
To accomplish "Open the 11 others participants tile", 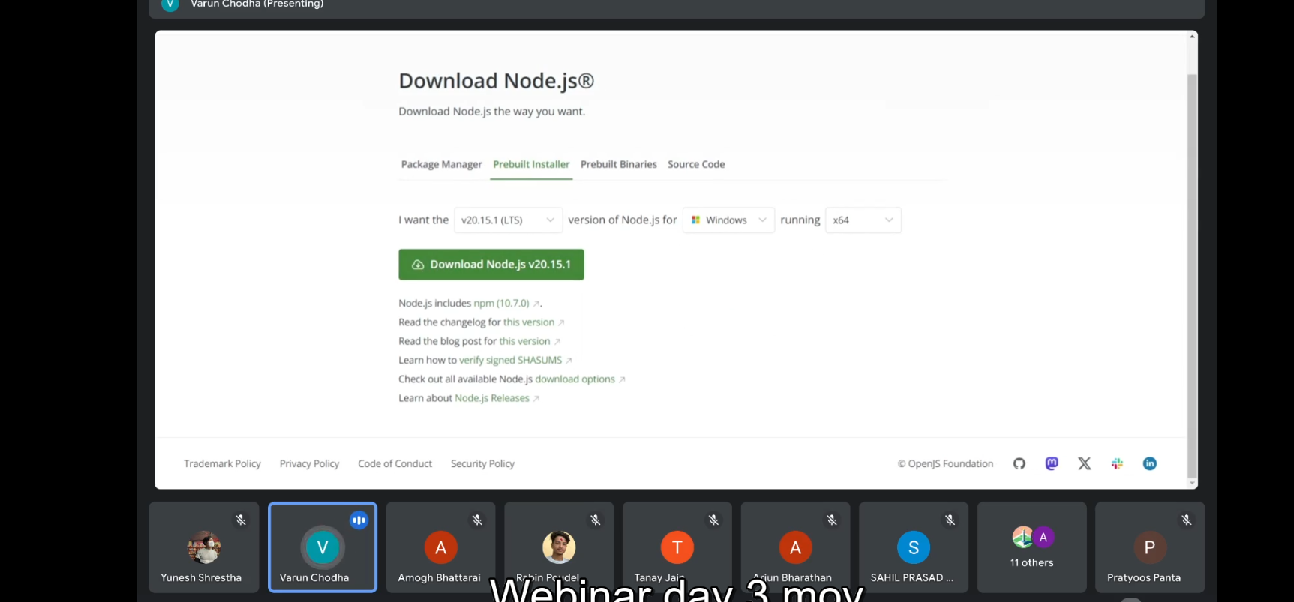I will [1031, 547].
